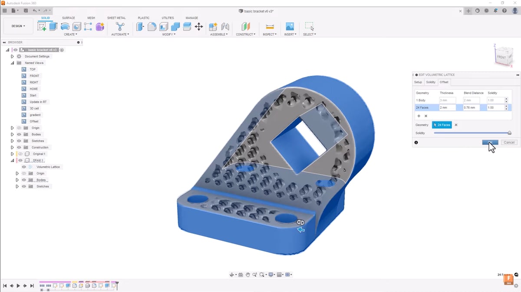Image resolution: width=521 pixels, height=292 pixels.
Task: Click the 24 Faces Thickness field
Action: (448, 107)
